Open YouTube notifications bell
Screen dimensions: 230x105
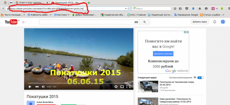(x=214, y=22)
